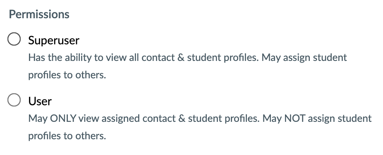
Task: Click the User label text
Action: 40,101
